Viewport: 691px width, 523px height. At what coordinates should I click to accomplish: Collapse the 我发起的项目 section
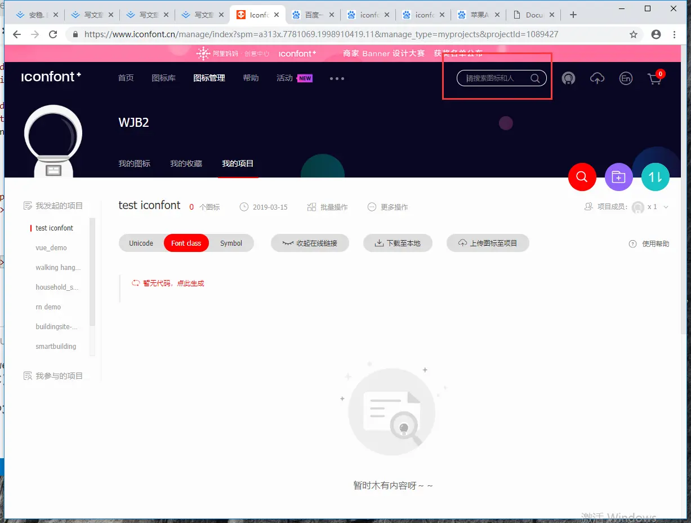tap(53, 206)
